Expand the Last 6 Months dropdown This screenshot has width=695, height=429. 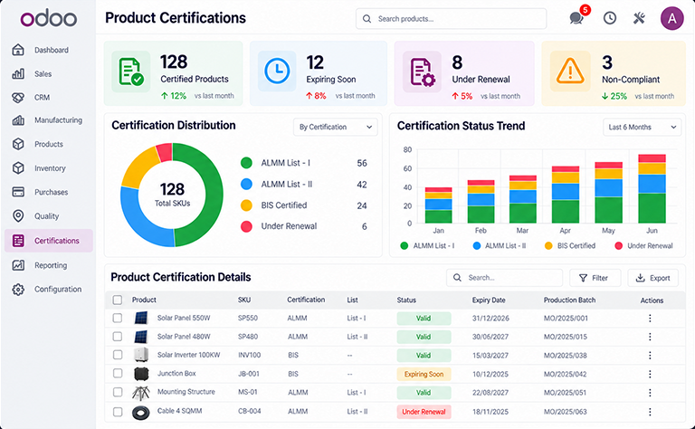click(x=642, y=128)
